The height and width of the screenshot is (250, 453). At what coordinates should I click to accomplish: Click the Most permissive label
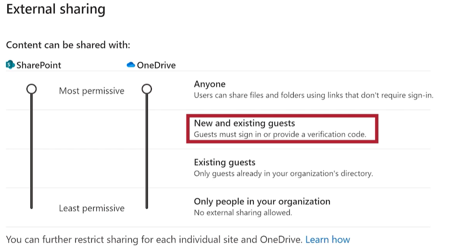91,91
